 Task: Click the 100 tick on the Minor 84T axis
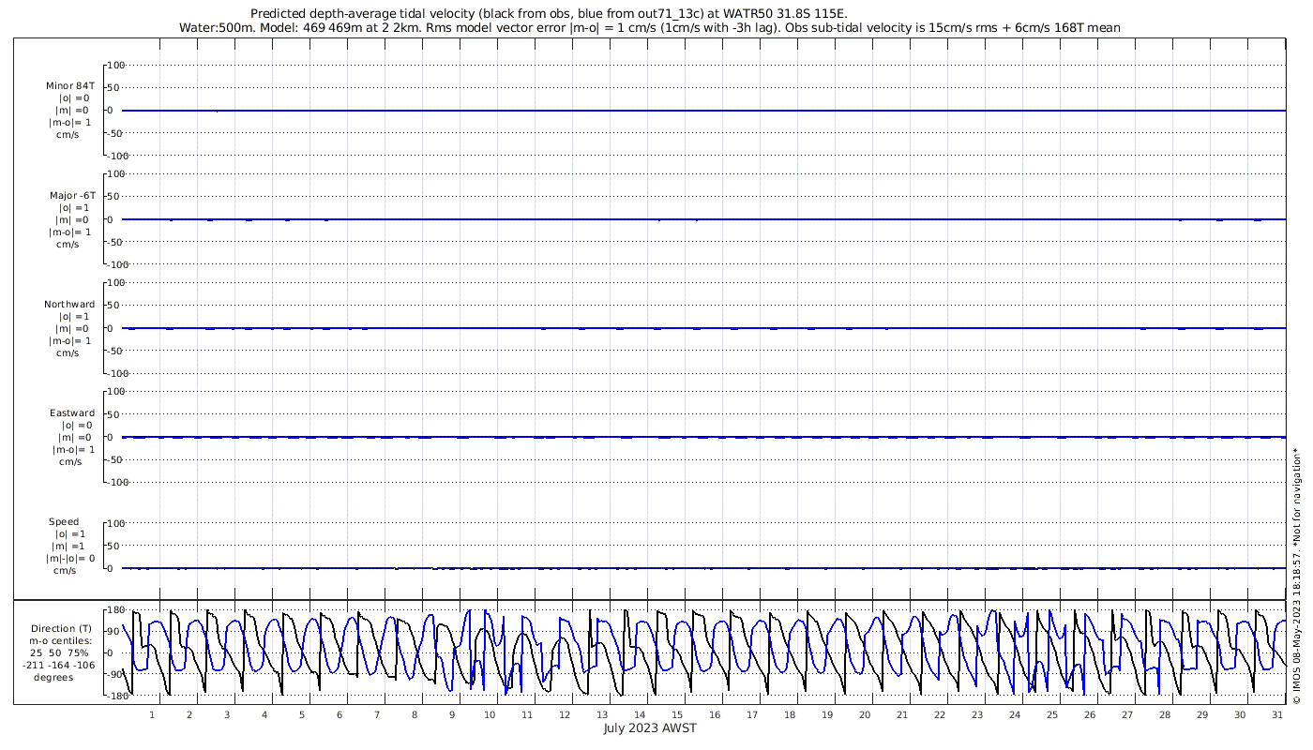tap(117, 66)
